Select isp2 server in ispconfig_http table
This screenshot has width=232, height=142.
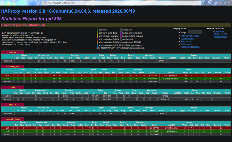pos(7,79)
